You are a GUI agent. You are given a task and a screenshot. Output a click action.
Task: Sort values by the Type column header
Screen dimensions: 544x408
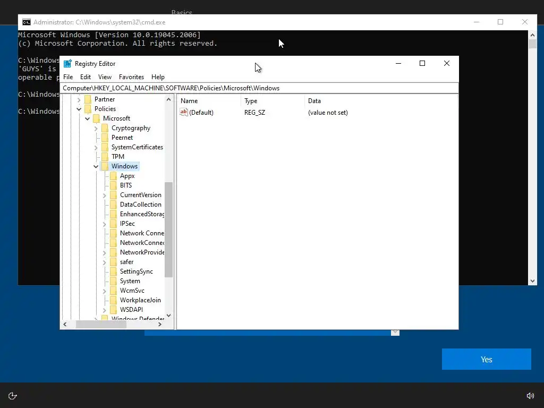tap(273, 101)
